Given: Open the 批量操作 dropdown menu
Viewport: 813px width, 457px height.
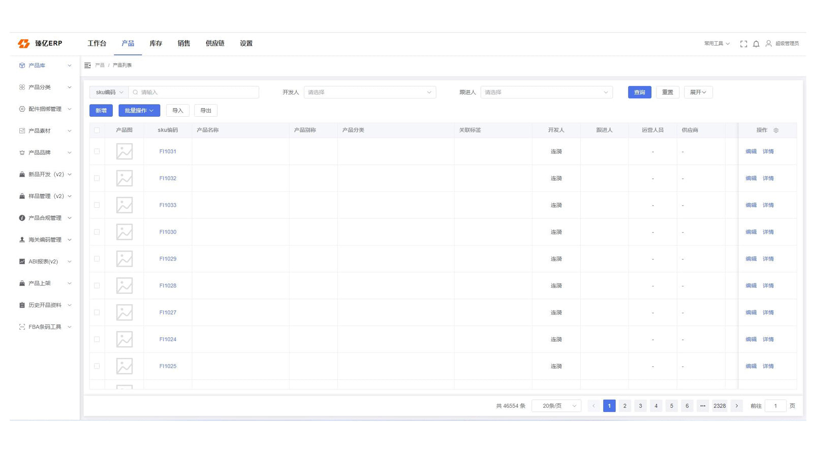Looking at the screenshot, I should 139,111.
